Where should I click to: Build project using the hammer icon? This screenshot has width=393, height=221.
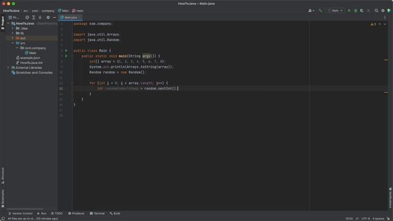tap(320, 11)
